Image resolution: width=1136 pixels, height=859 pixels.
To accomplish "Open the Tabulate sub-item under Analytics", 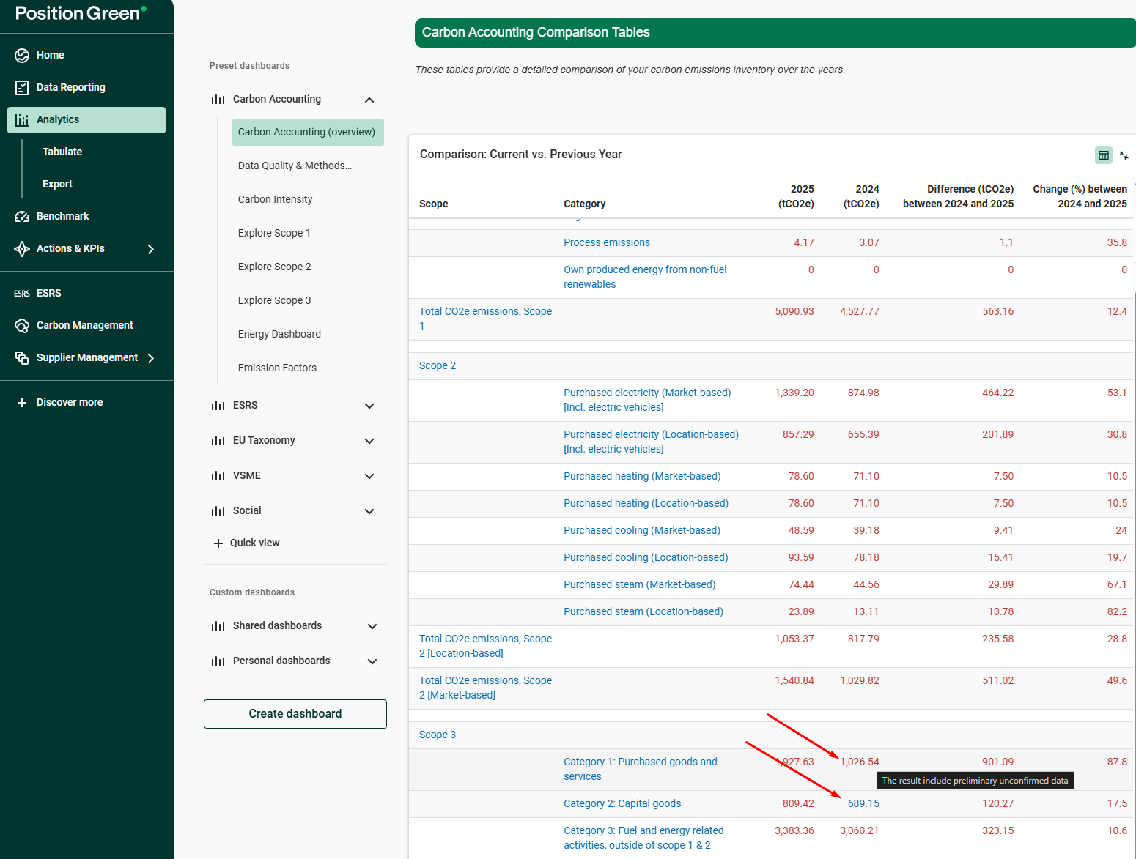I will 62,152.
